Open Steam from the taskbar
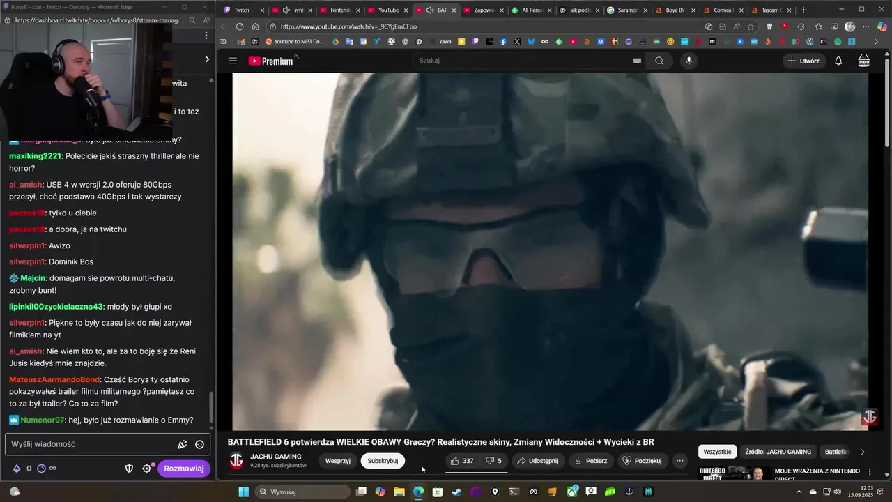The width and height of the screenshot is (892, 502). click(x=456, y=492)
